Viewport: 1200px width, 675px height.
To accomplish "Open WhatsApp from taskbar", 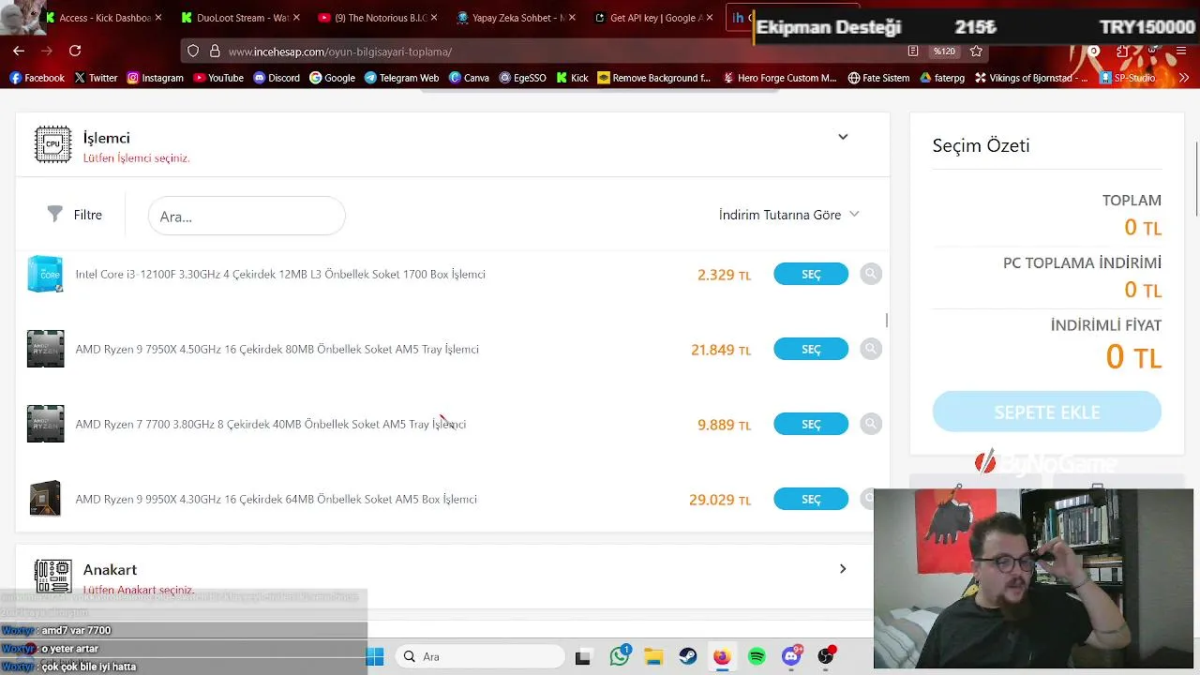I will pos(619,656).
